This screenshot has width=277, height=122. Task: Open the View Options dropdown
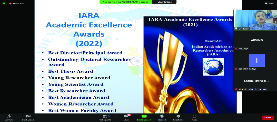tap(166, 2)
